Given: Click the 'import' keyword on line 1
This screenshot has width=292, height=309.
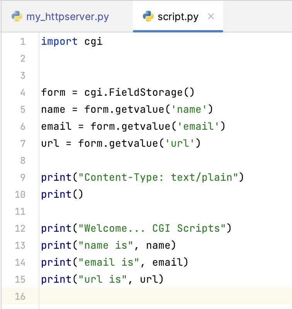Looking at the screenshot, I should click(x=59, y=42).
